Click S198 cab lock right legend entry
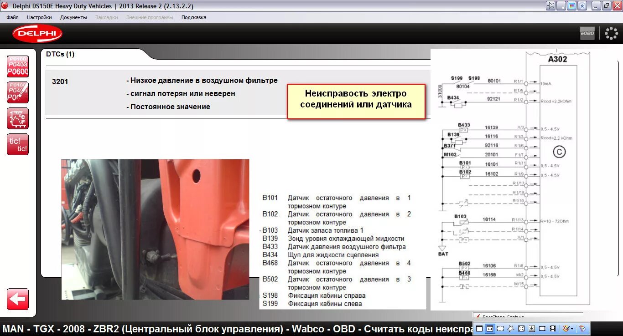This screenshot has width=623, height=336. 314,295
